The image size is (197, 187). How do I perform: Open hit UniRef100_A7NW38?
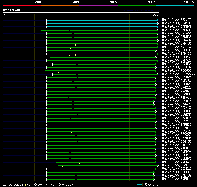(x=177, y=37)
